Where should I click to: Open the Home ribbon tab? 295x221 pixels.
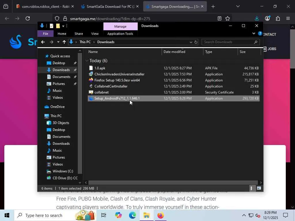(62, 34)
